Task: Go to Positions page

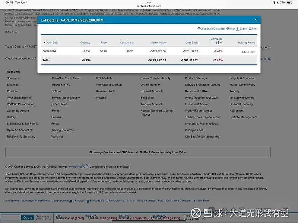Action: tap(13, 91)
